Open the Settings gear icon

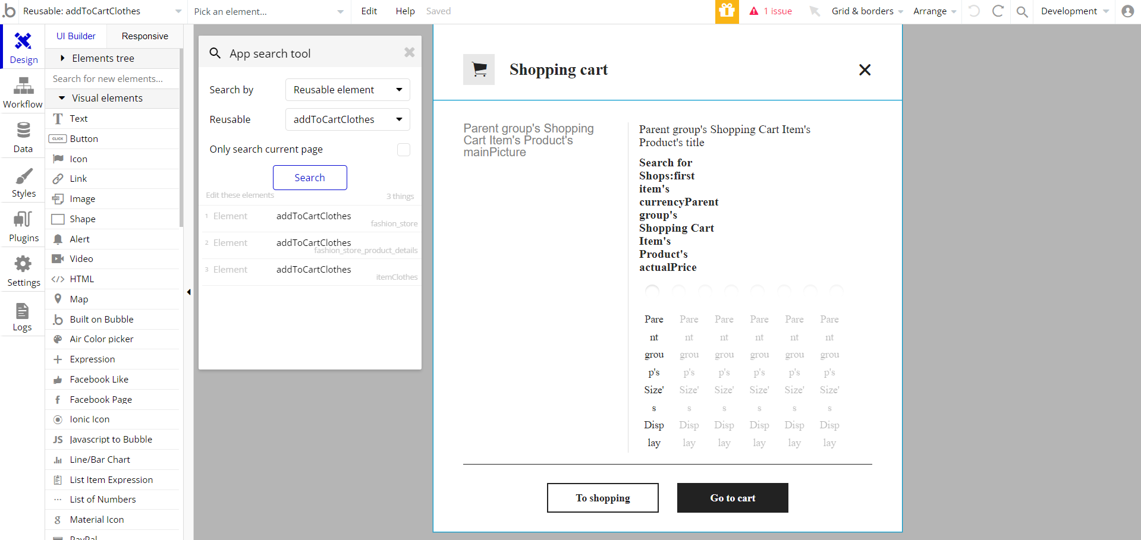click(x=23, y=265)
